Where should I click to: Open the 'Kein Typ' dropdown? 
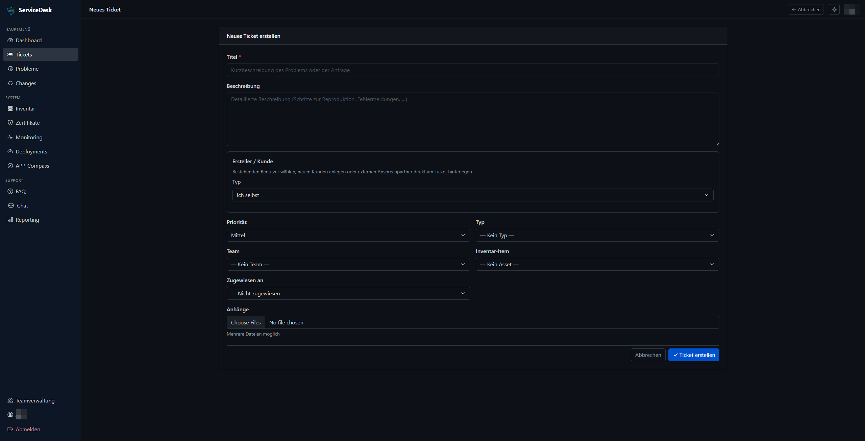[x=597, y=235]
